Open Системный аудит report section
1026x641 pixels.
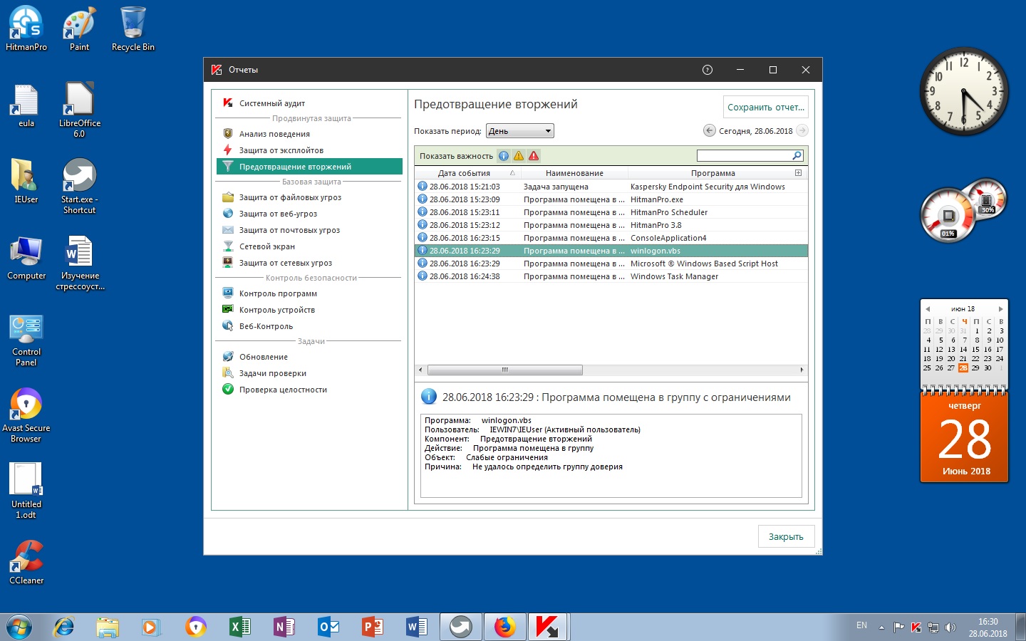[271, 103]
